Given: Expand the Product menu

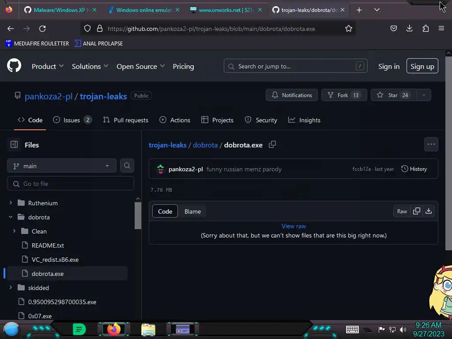Looking at the screenshot, I should (48, 66).
